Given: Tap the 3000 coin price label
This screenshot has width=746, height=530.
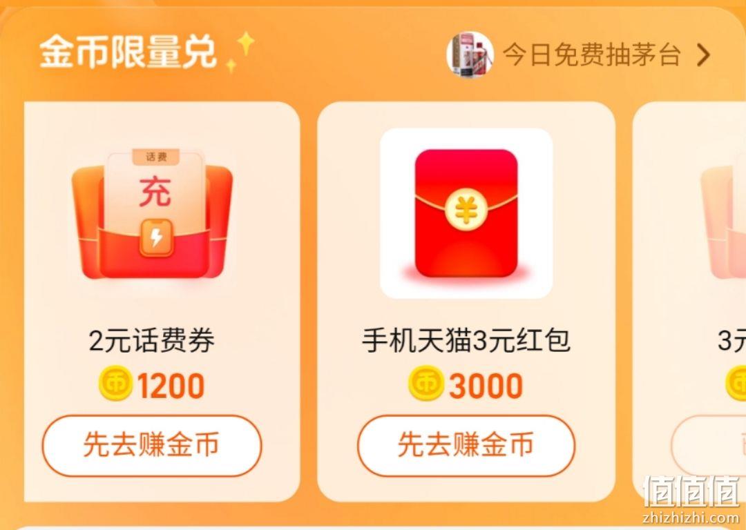Looking at the screenshot, I should point(486,386).
